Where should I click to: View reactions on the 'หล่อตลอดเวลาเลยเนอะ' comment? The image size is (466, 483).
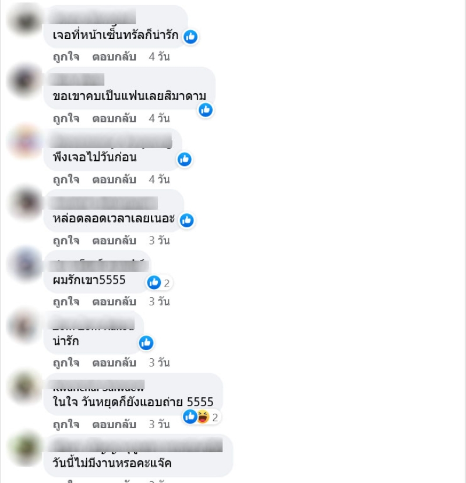point(186,220)
